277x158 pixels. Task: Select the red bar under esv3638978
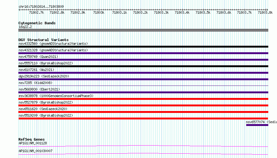[x=143, y=99]
